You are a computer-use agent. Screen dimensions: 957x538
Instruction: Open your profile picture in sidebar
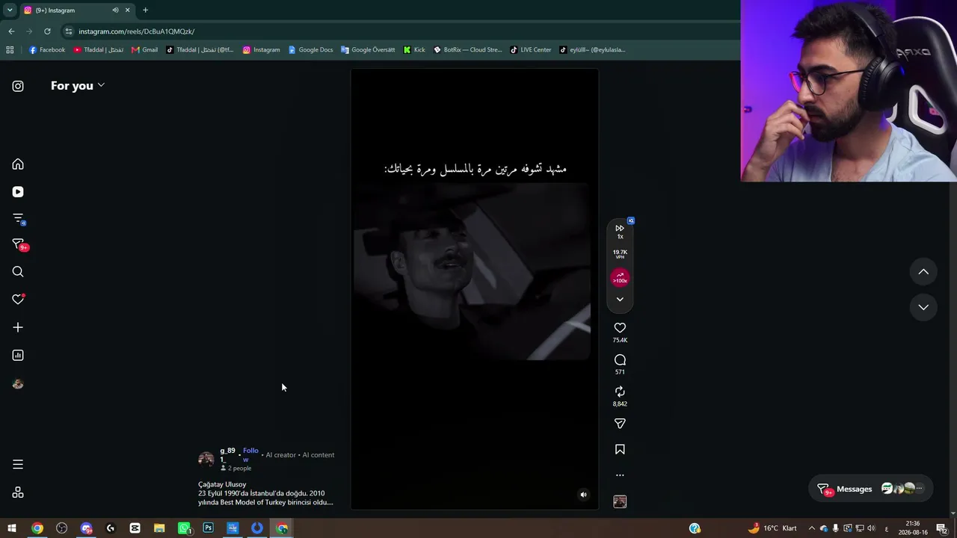18,384
